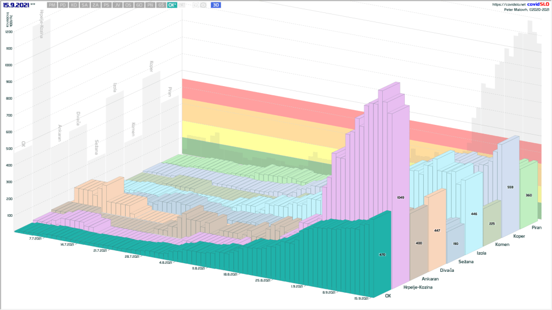Switch to the JV region
The width and height of the screenshot is (552, 310).
click(x=118, y=5)
